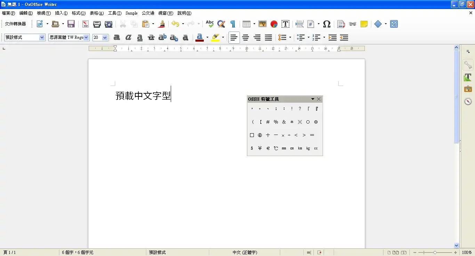Image resolution: width=475 pixels, height=256 pixels.
Task: Close the OSSII symbol tool panel
Action: [319, 99]
